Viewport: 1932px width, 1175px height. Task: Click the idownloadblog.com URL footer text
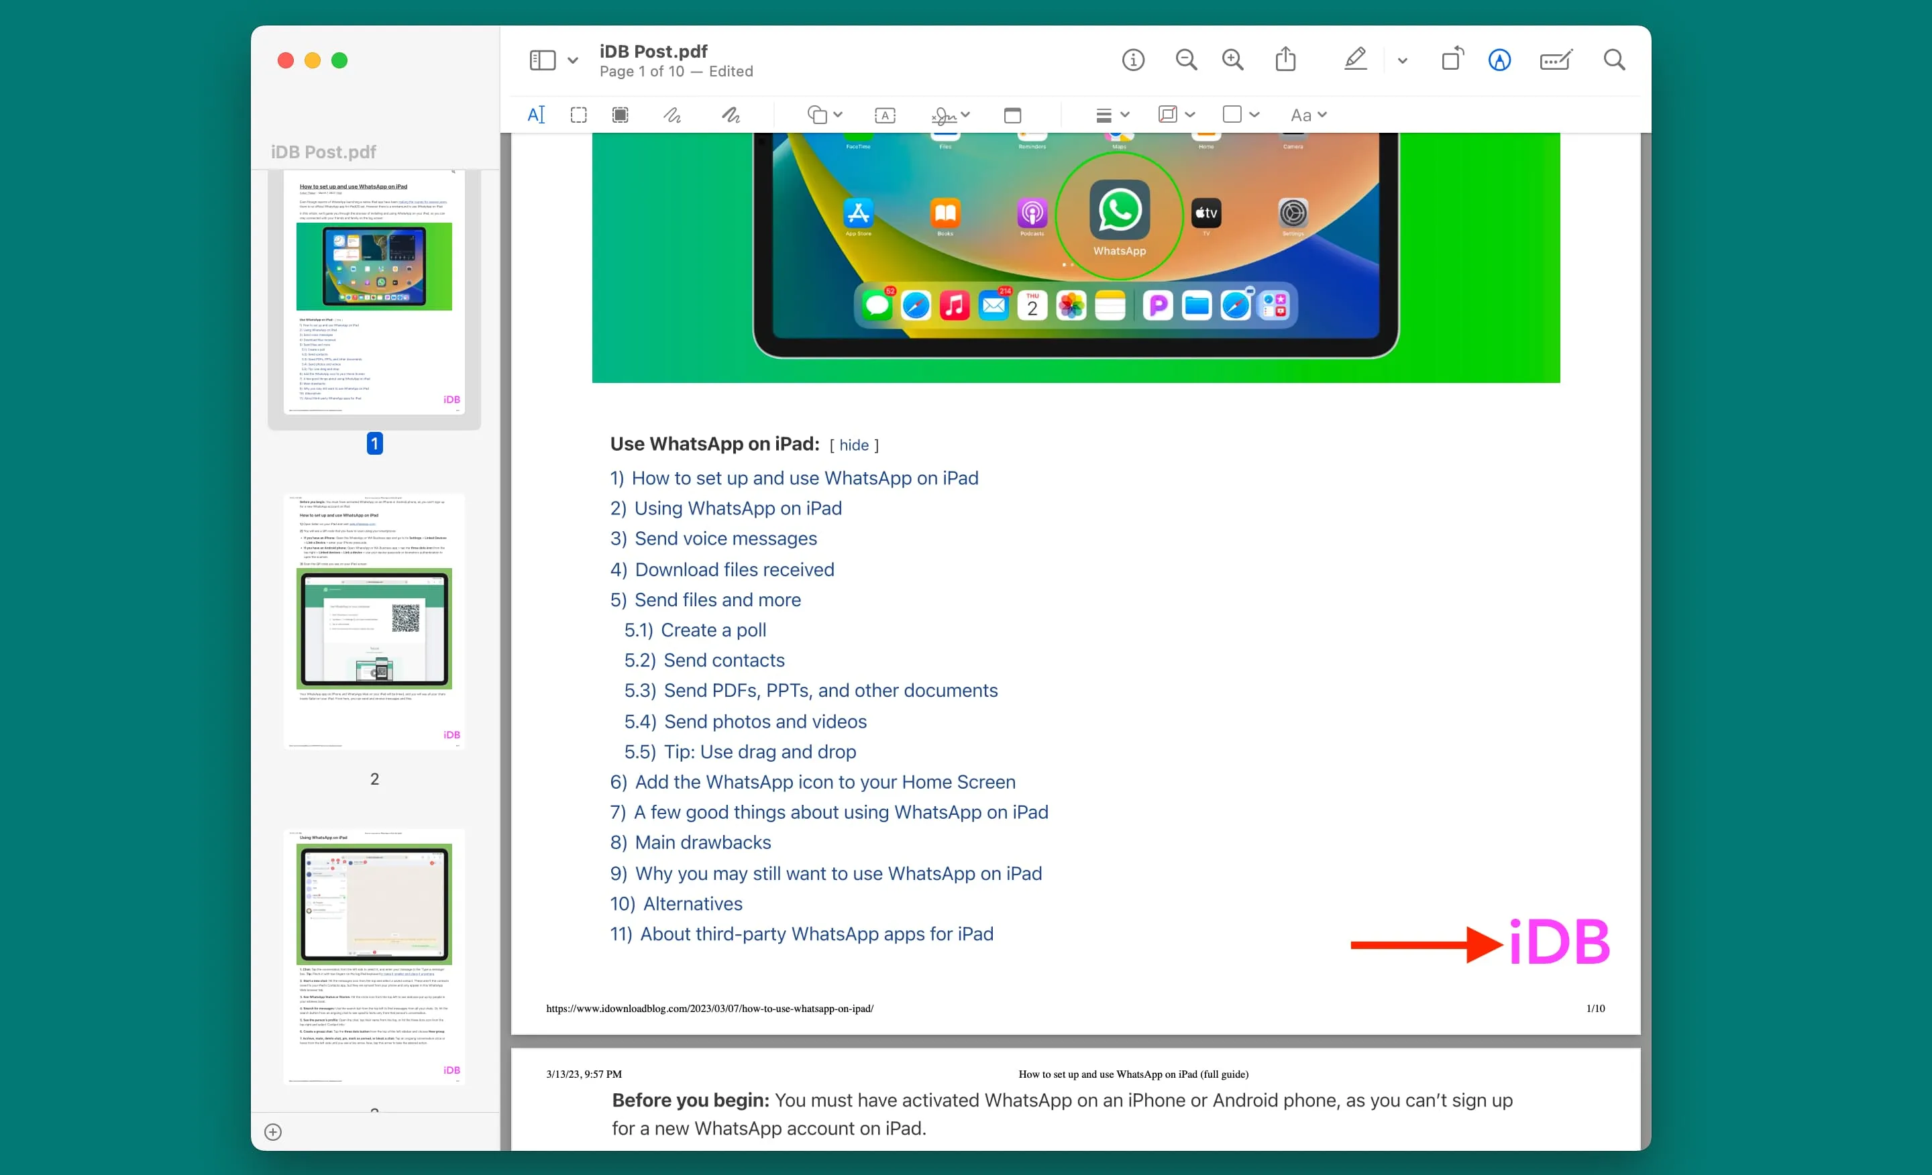click(710, 1009)
